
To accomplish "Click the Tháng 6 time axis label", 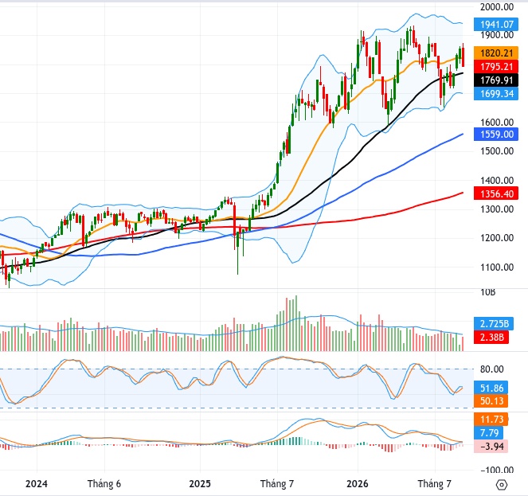I will tap(104, 484).
